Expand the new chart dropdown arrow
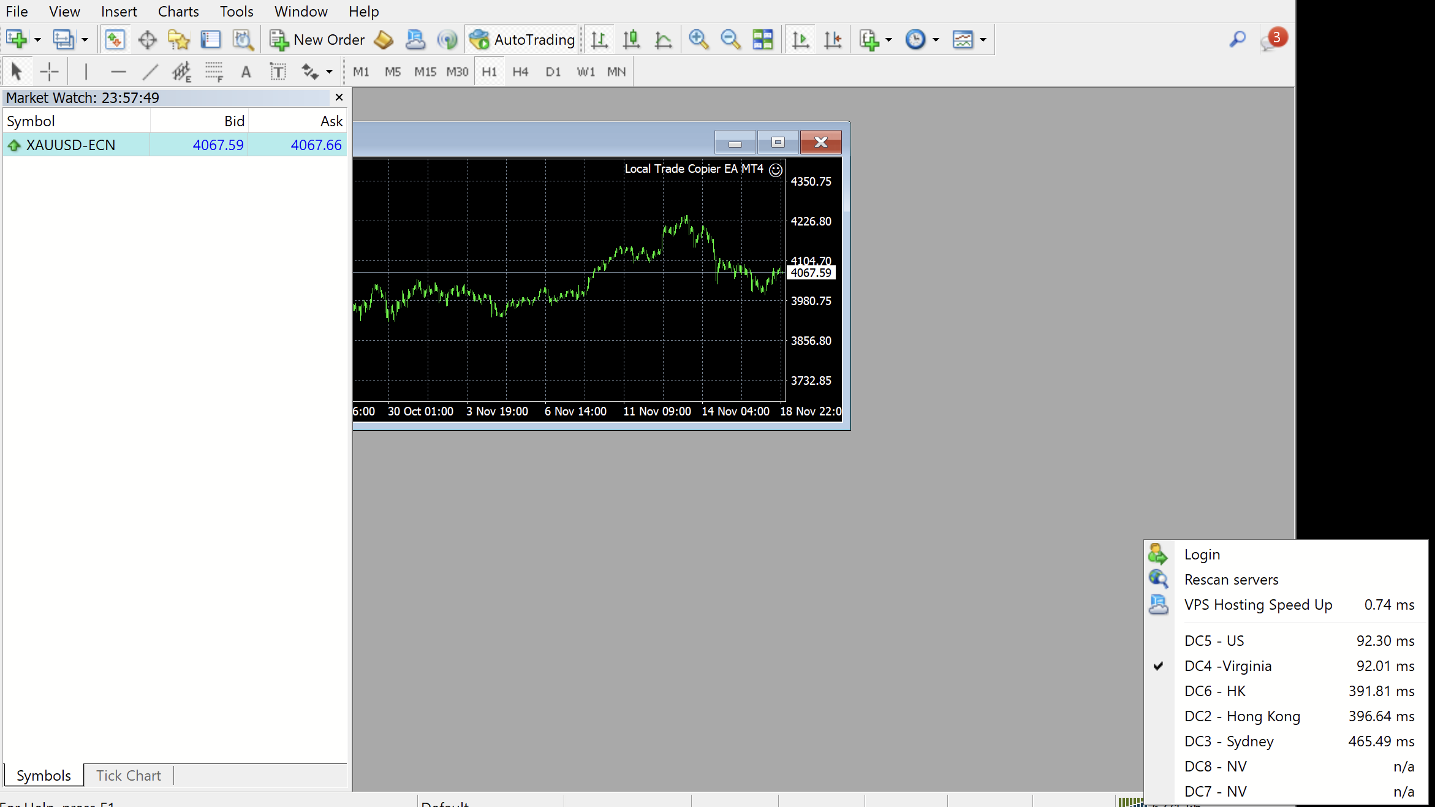The width and height of the screenshot is (1435, 807). click(37, 40)
